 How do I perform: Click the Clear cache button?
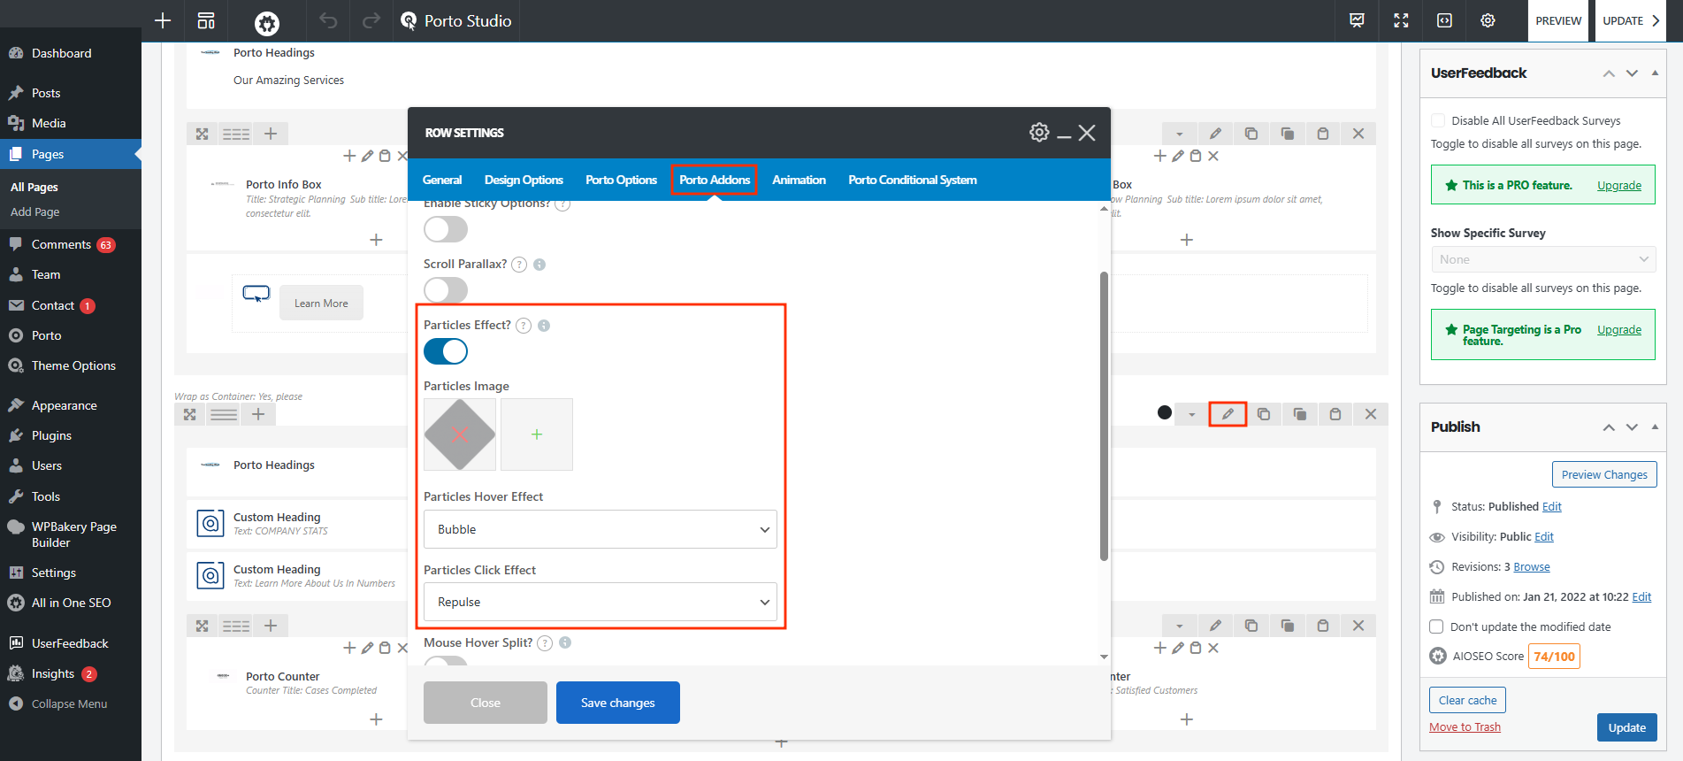click(x=1467, y=700)
